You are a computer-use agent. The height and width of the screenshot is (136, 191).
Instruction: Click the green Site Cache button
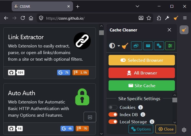tap(142, 86)
